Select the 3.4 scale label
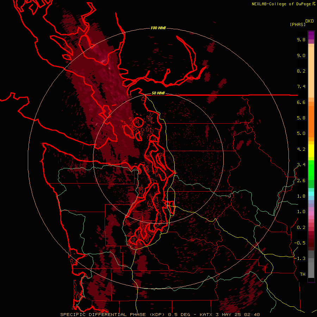The image size is (317, 317). [x=301, y=165]
